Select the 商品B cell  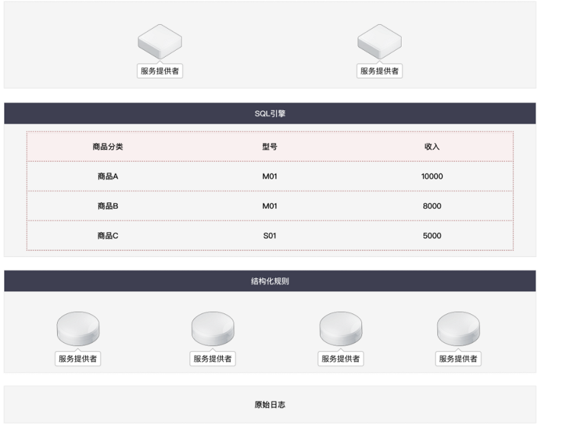(107, 206)
